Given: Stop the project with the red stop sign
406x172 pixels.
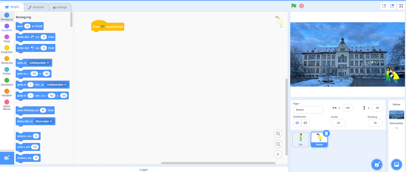Looking at the screenshot, I should (x=301, y=6).
